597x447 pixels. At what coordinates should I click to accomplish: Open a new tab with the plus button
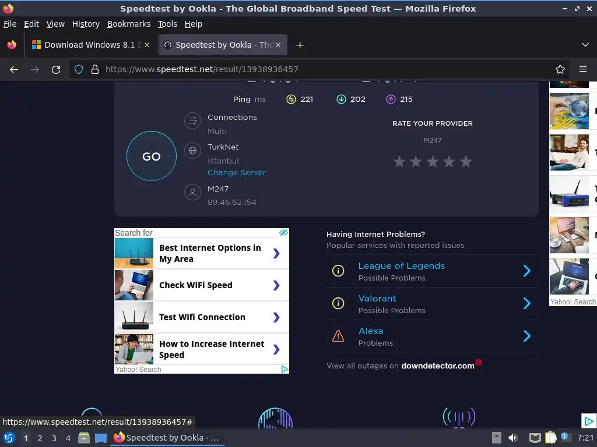coord(300,45)
